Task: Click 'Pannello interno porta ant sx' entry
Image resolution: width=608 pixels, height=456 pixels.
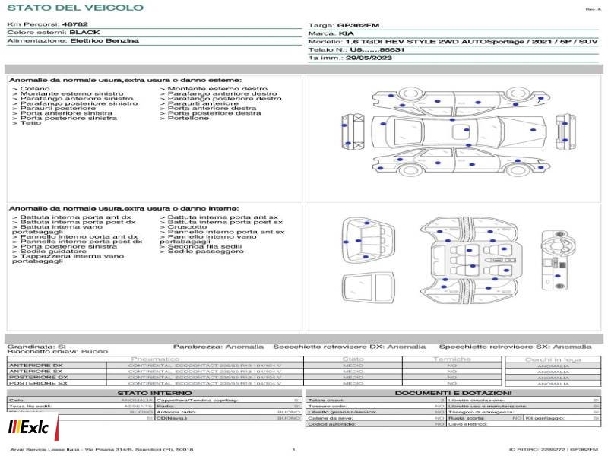Action: (222, 232)
